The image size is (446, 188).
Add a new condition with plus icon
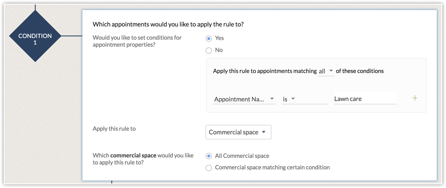(x=415, y=98)
